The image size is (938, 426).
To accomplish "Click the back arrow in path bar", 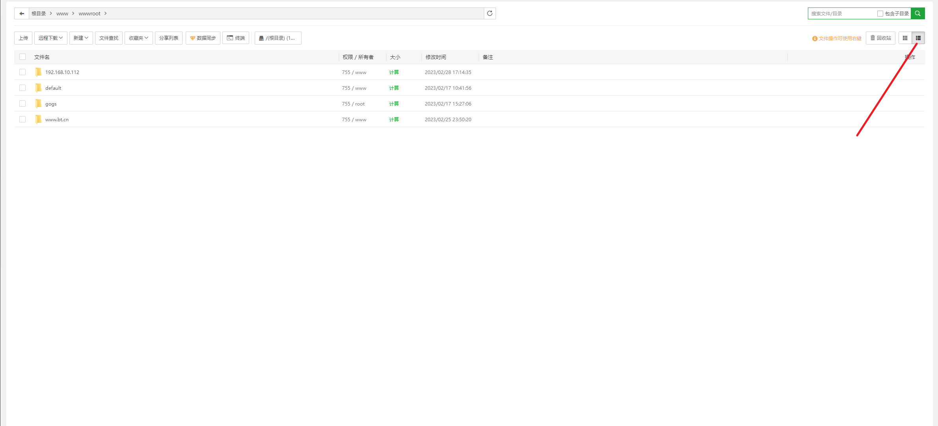I will click(x=22, y=13).
